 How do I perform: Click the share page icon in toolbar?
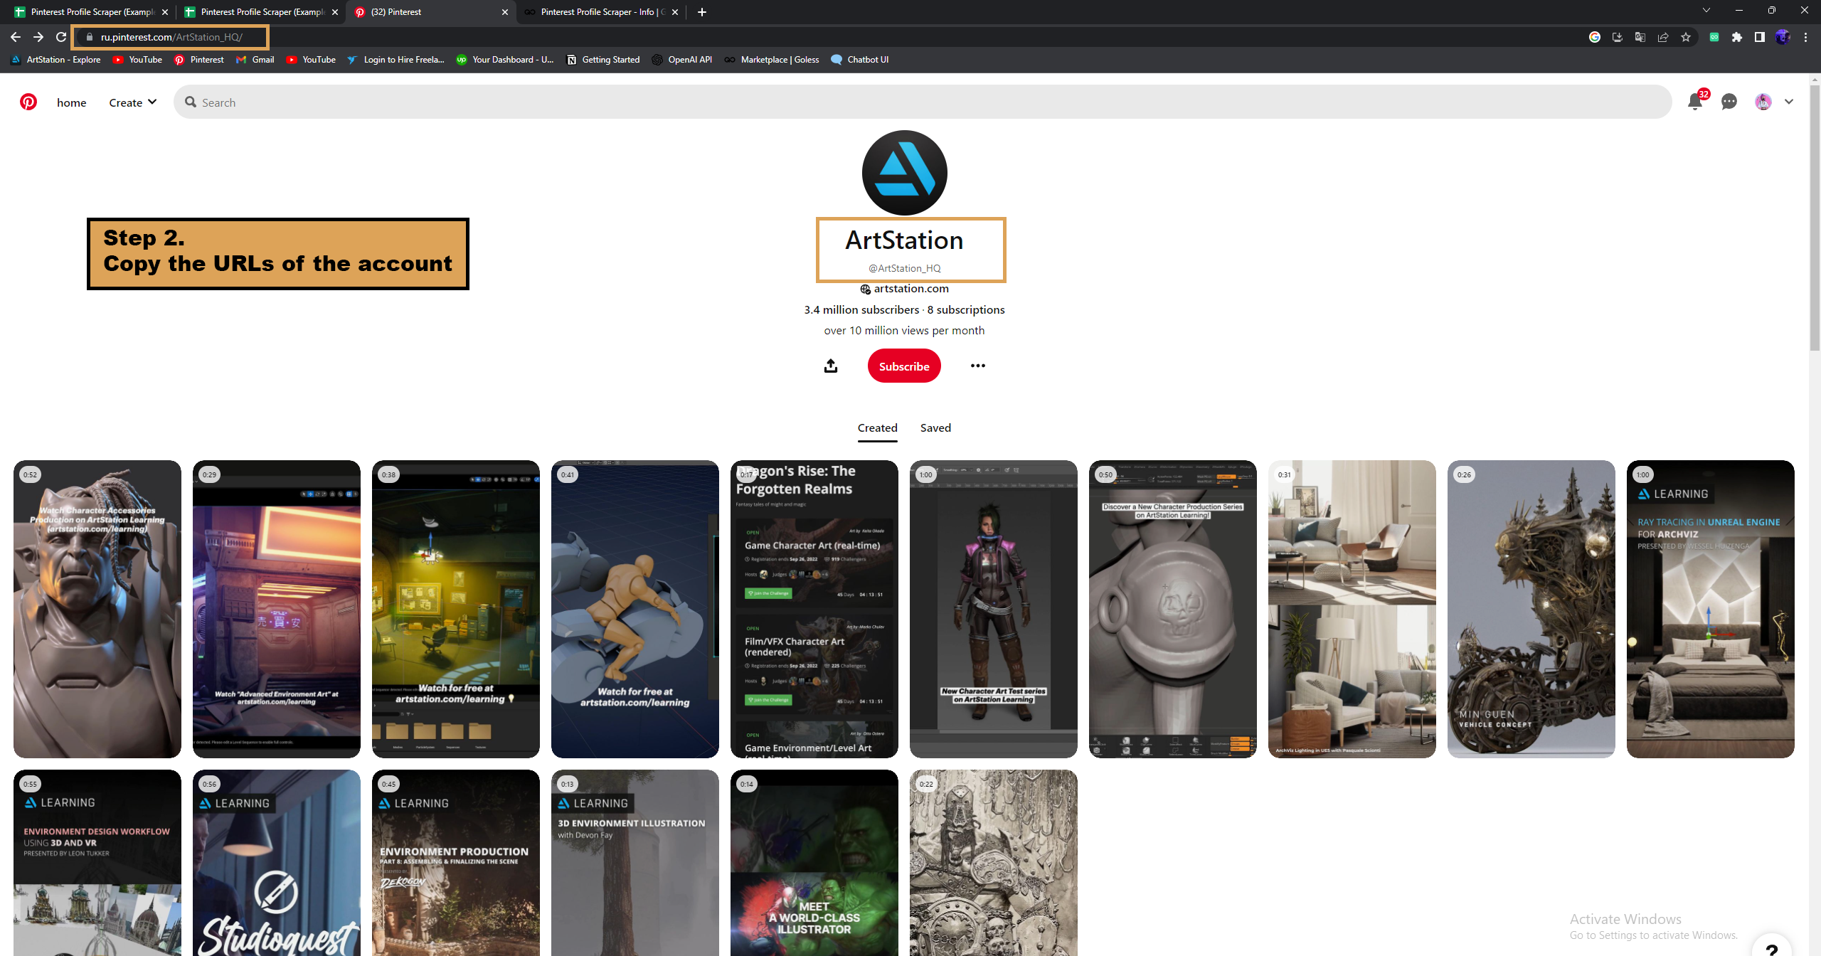1663,37
